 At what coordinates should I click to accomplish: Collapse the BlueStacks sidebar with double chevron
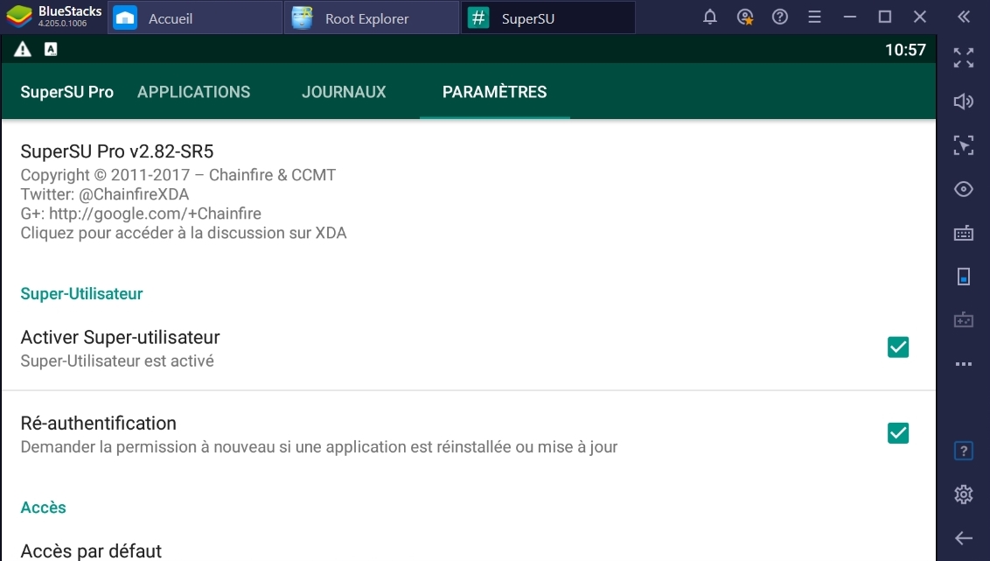click(964, 17)
